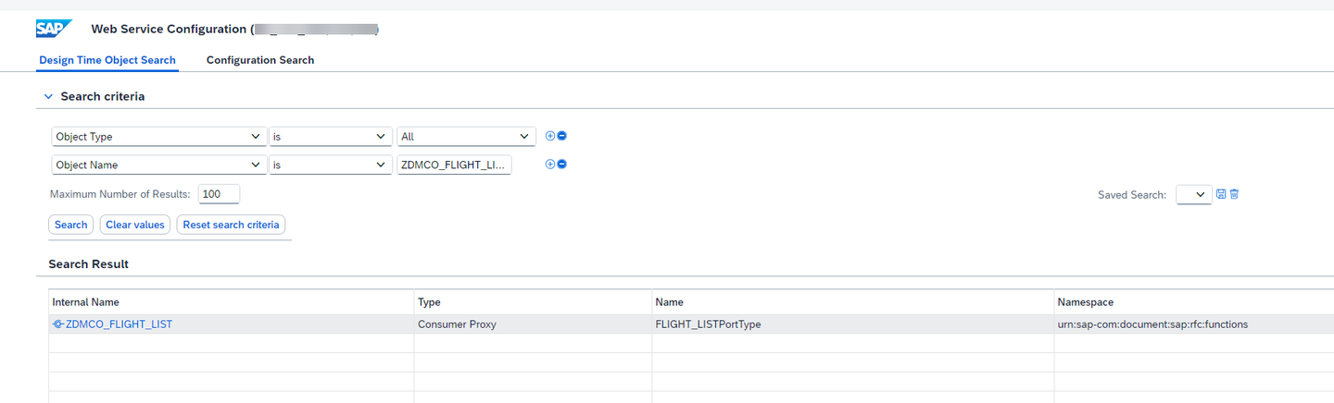The width and height of the screenshot is (1334, 403).
Task: Click the Saved Search label
Action: pos(1132,195)
